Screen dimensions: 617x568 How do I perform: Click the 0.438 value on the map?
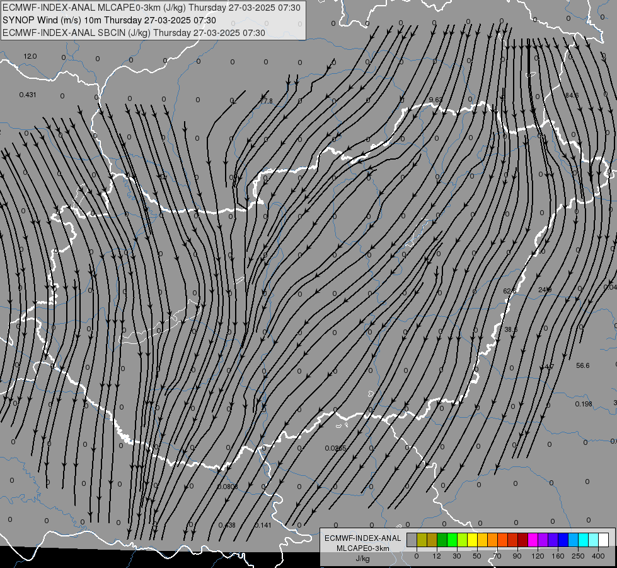click(x=227, y=525)
